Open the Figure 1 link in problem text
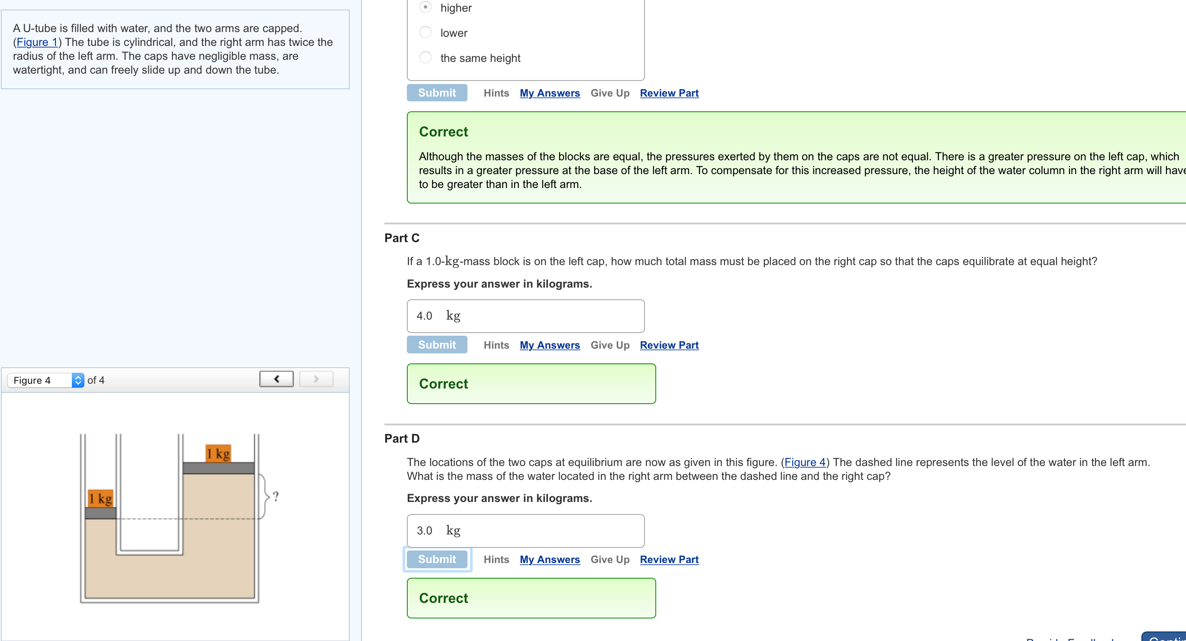This screenshot has height=641, width=1186. pyautogui.click(x=37, y=42)
